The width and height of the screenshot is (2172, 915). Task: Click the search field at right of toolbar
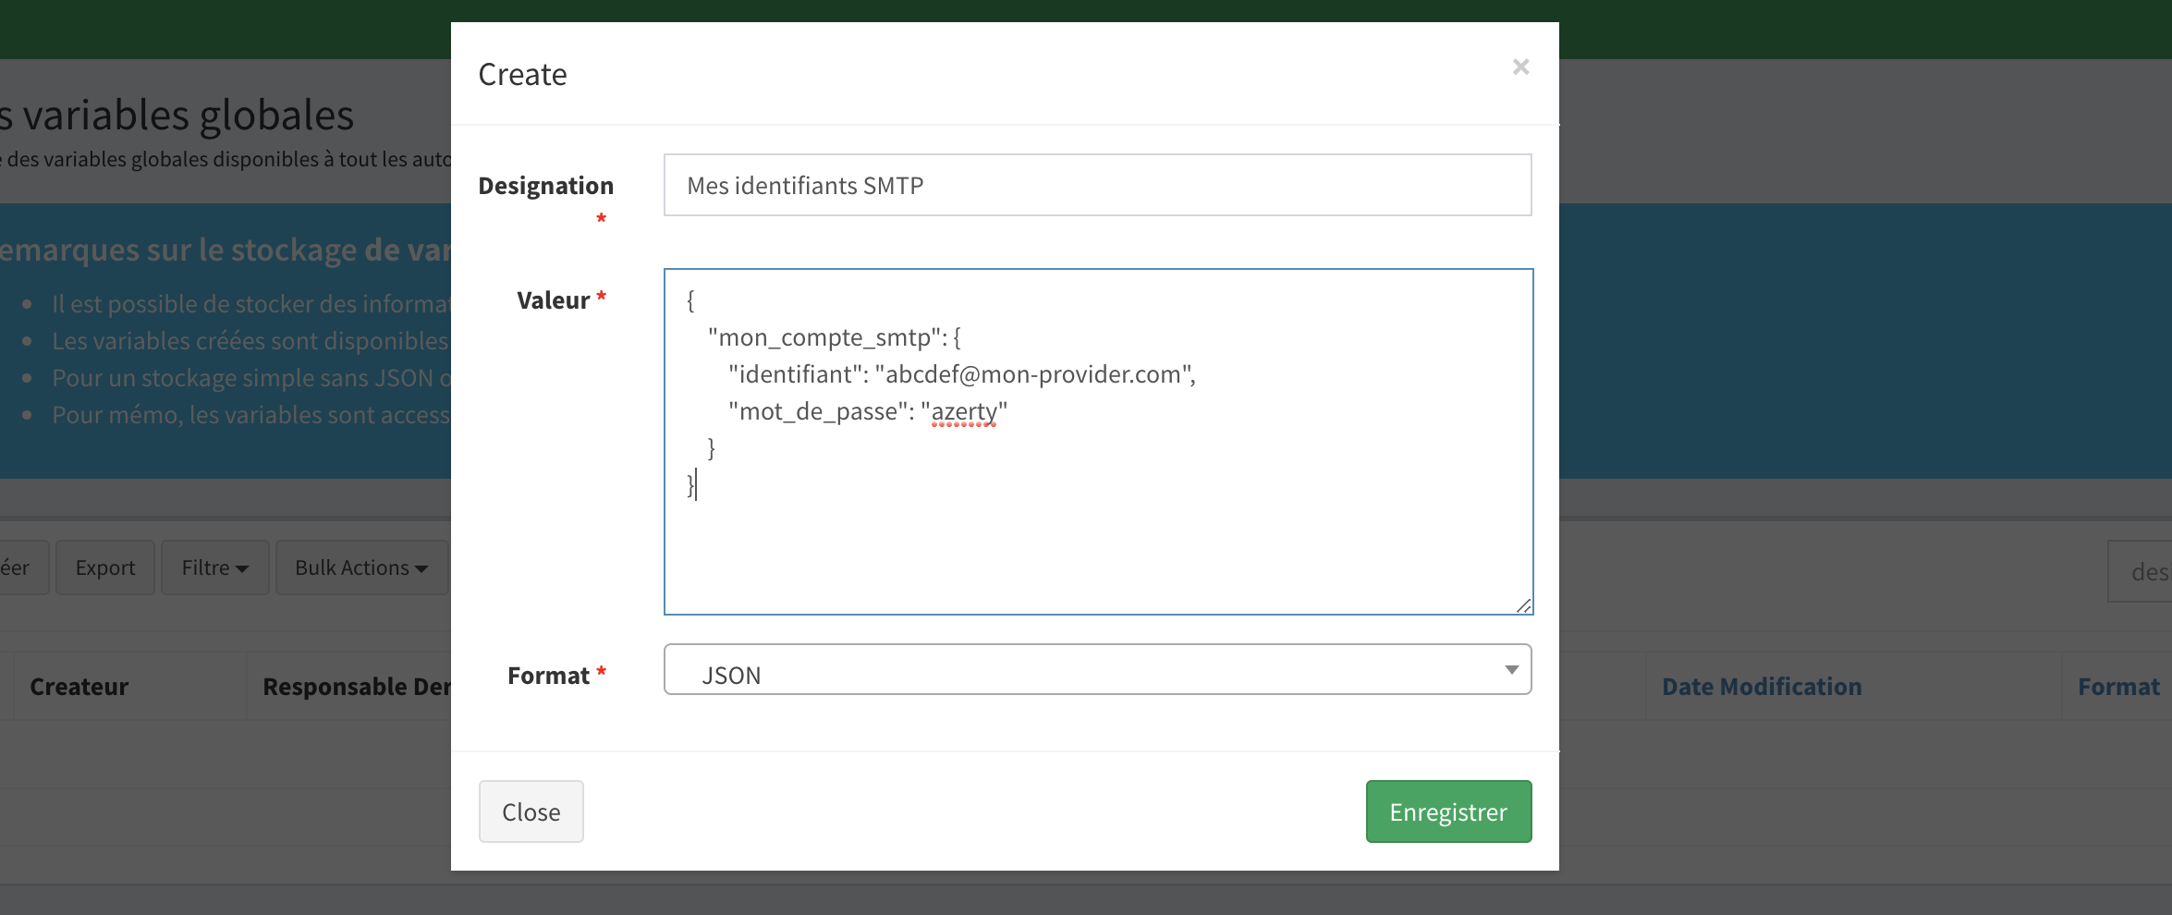coord(2140,572)
